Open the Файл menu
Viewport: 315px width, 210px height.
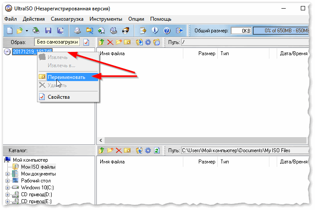[10, 19]
